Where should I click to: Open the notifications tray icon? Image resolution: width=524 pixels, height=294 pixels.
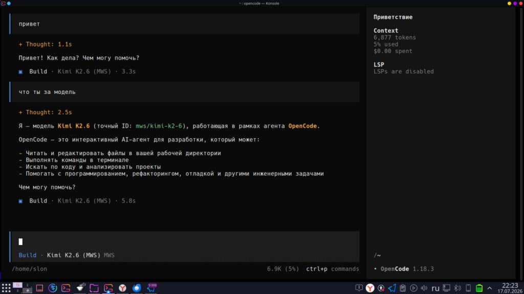359,288
